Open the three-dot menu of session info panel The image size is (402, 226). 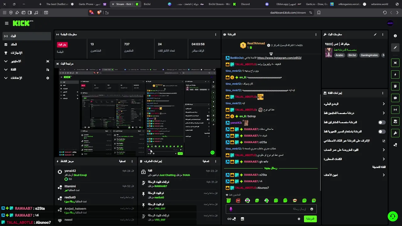click(215, 35)
